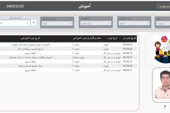Click the training illustration image

coord(162,50)
